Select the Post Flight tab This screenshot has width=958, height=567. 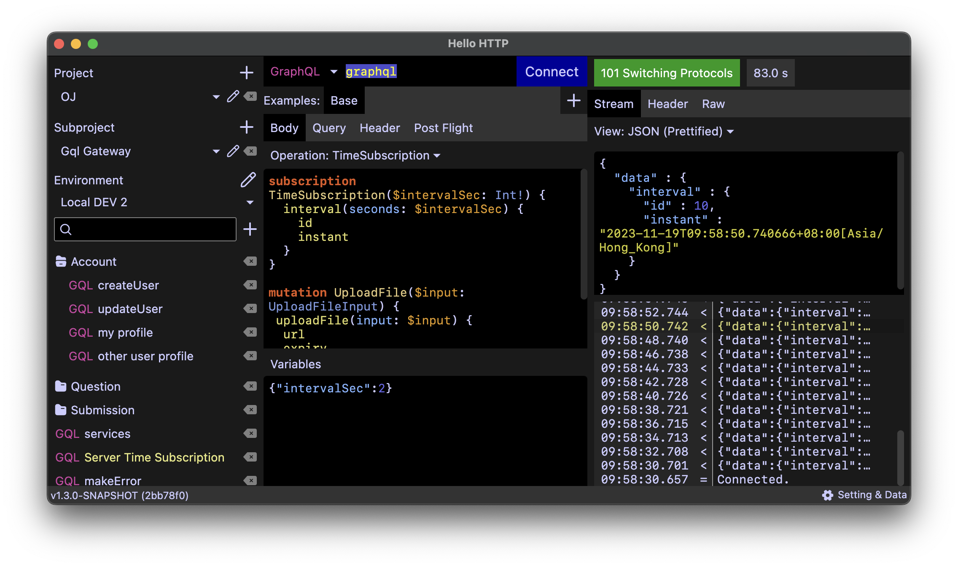click(x=443, y=127)
